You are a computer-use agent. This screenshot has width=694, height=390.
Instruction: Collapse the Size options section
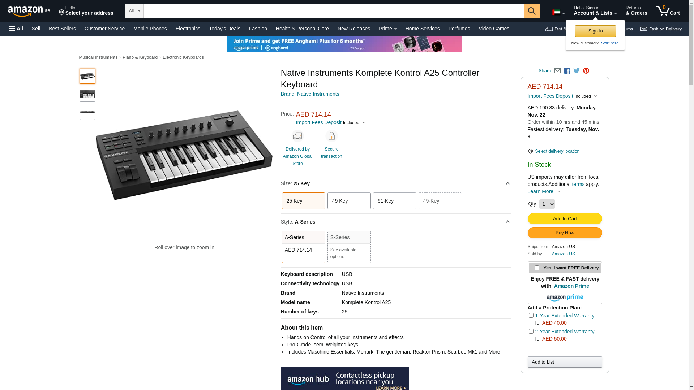click(507, 183)
